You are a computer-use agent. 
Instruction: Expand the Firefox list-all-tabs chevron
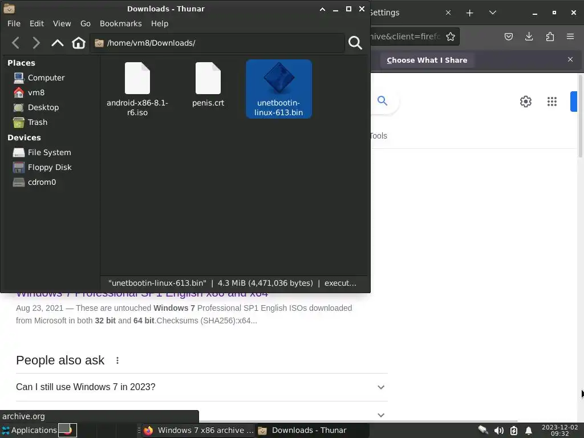[x=492, y=13]
